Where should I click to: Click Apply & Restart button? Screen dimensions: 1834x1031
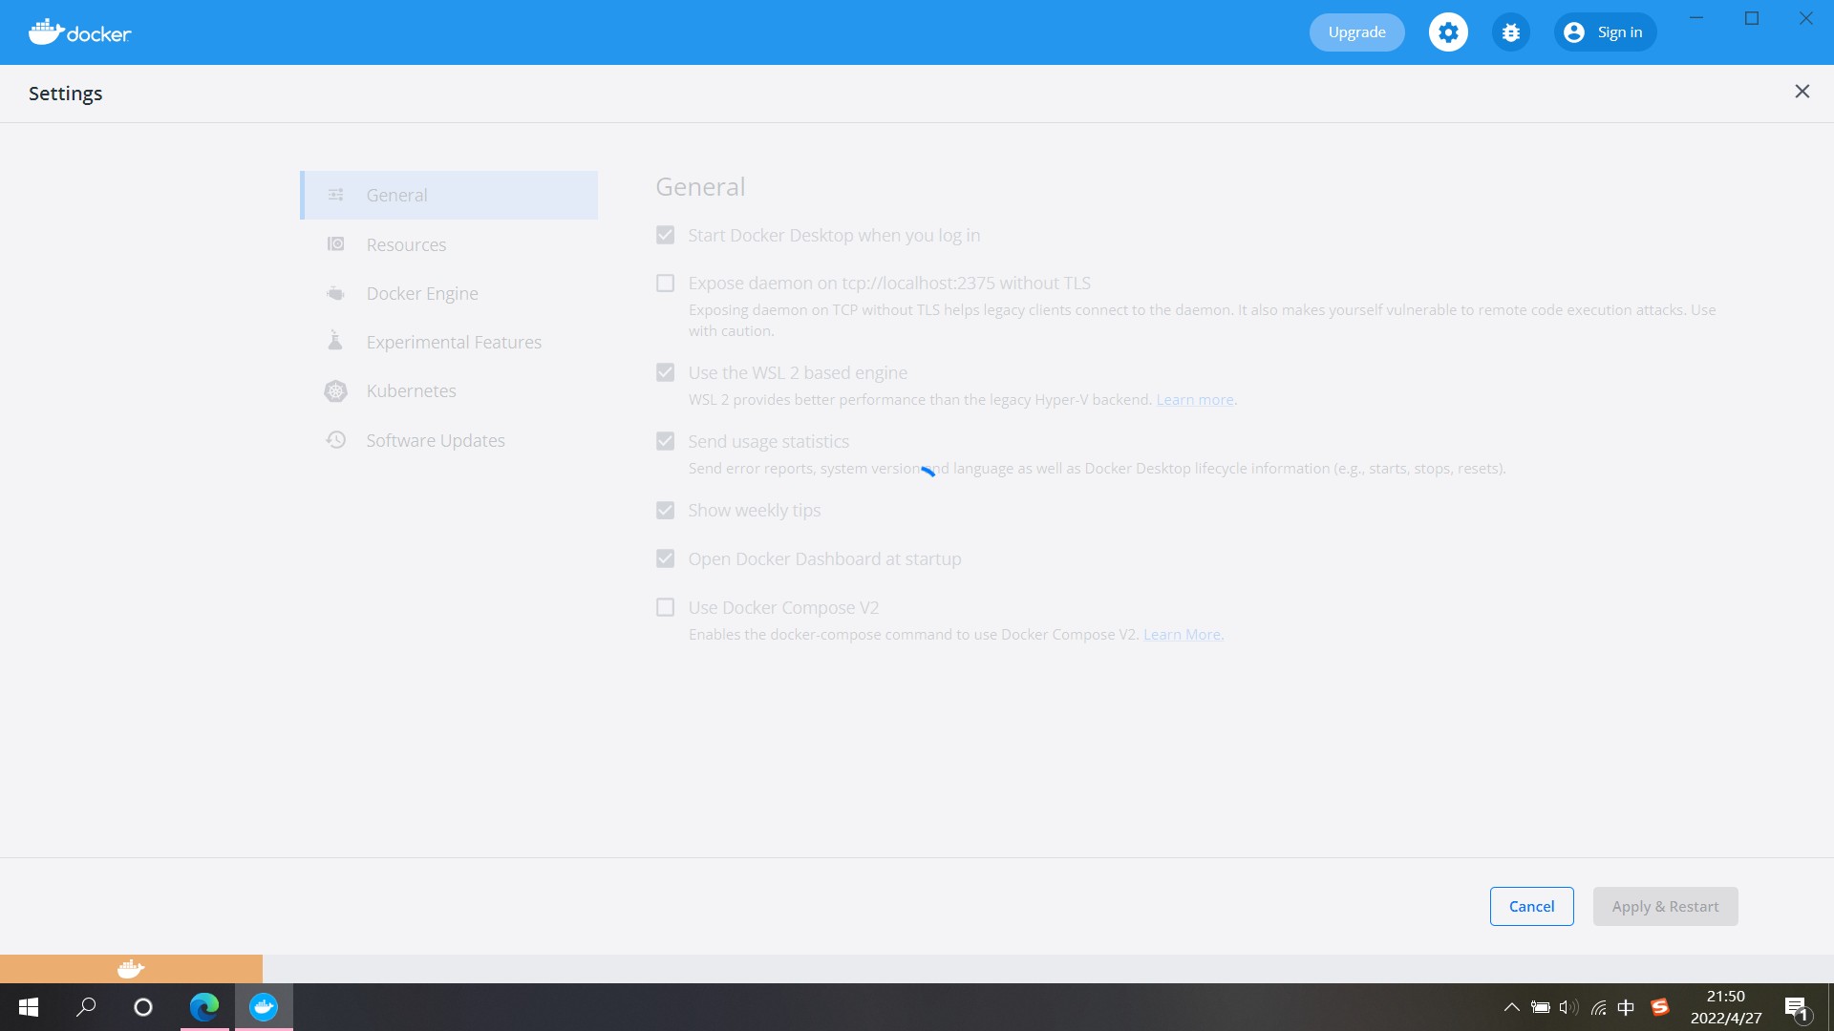1665,906
